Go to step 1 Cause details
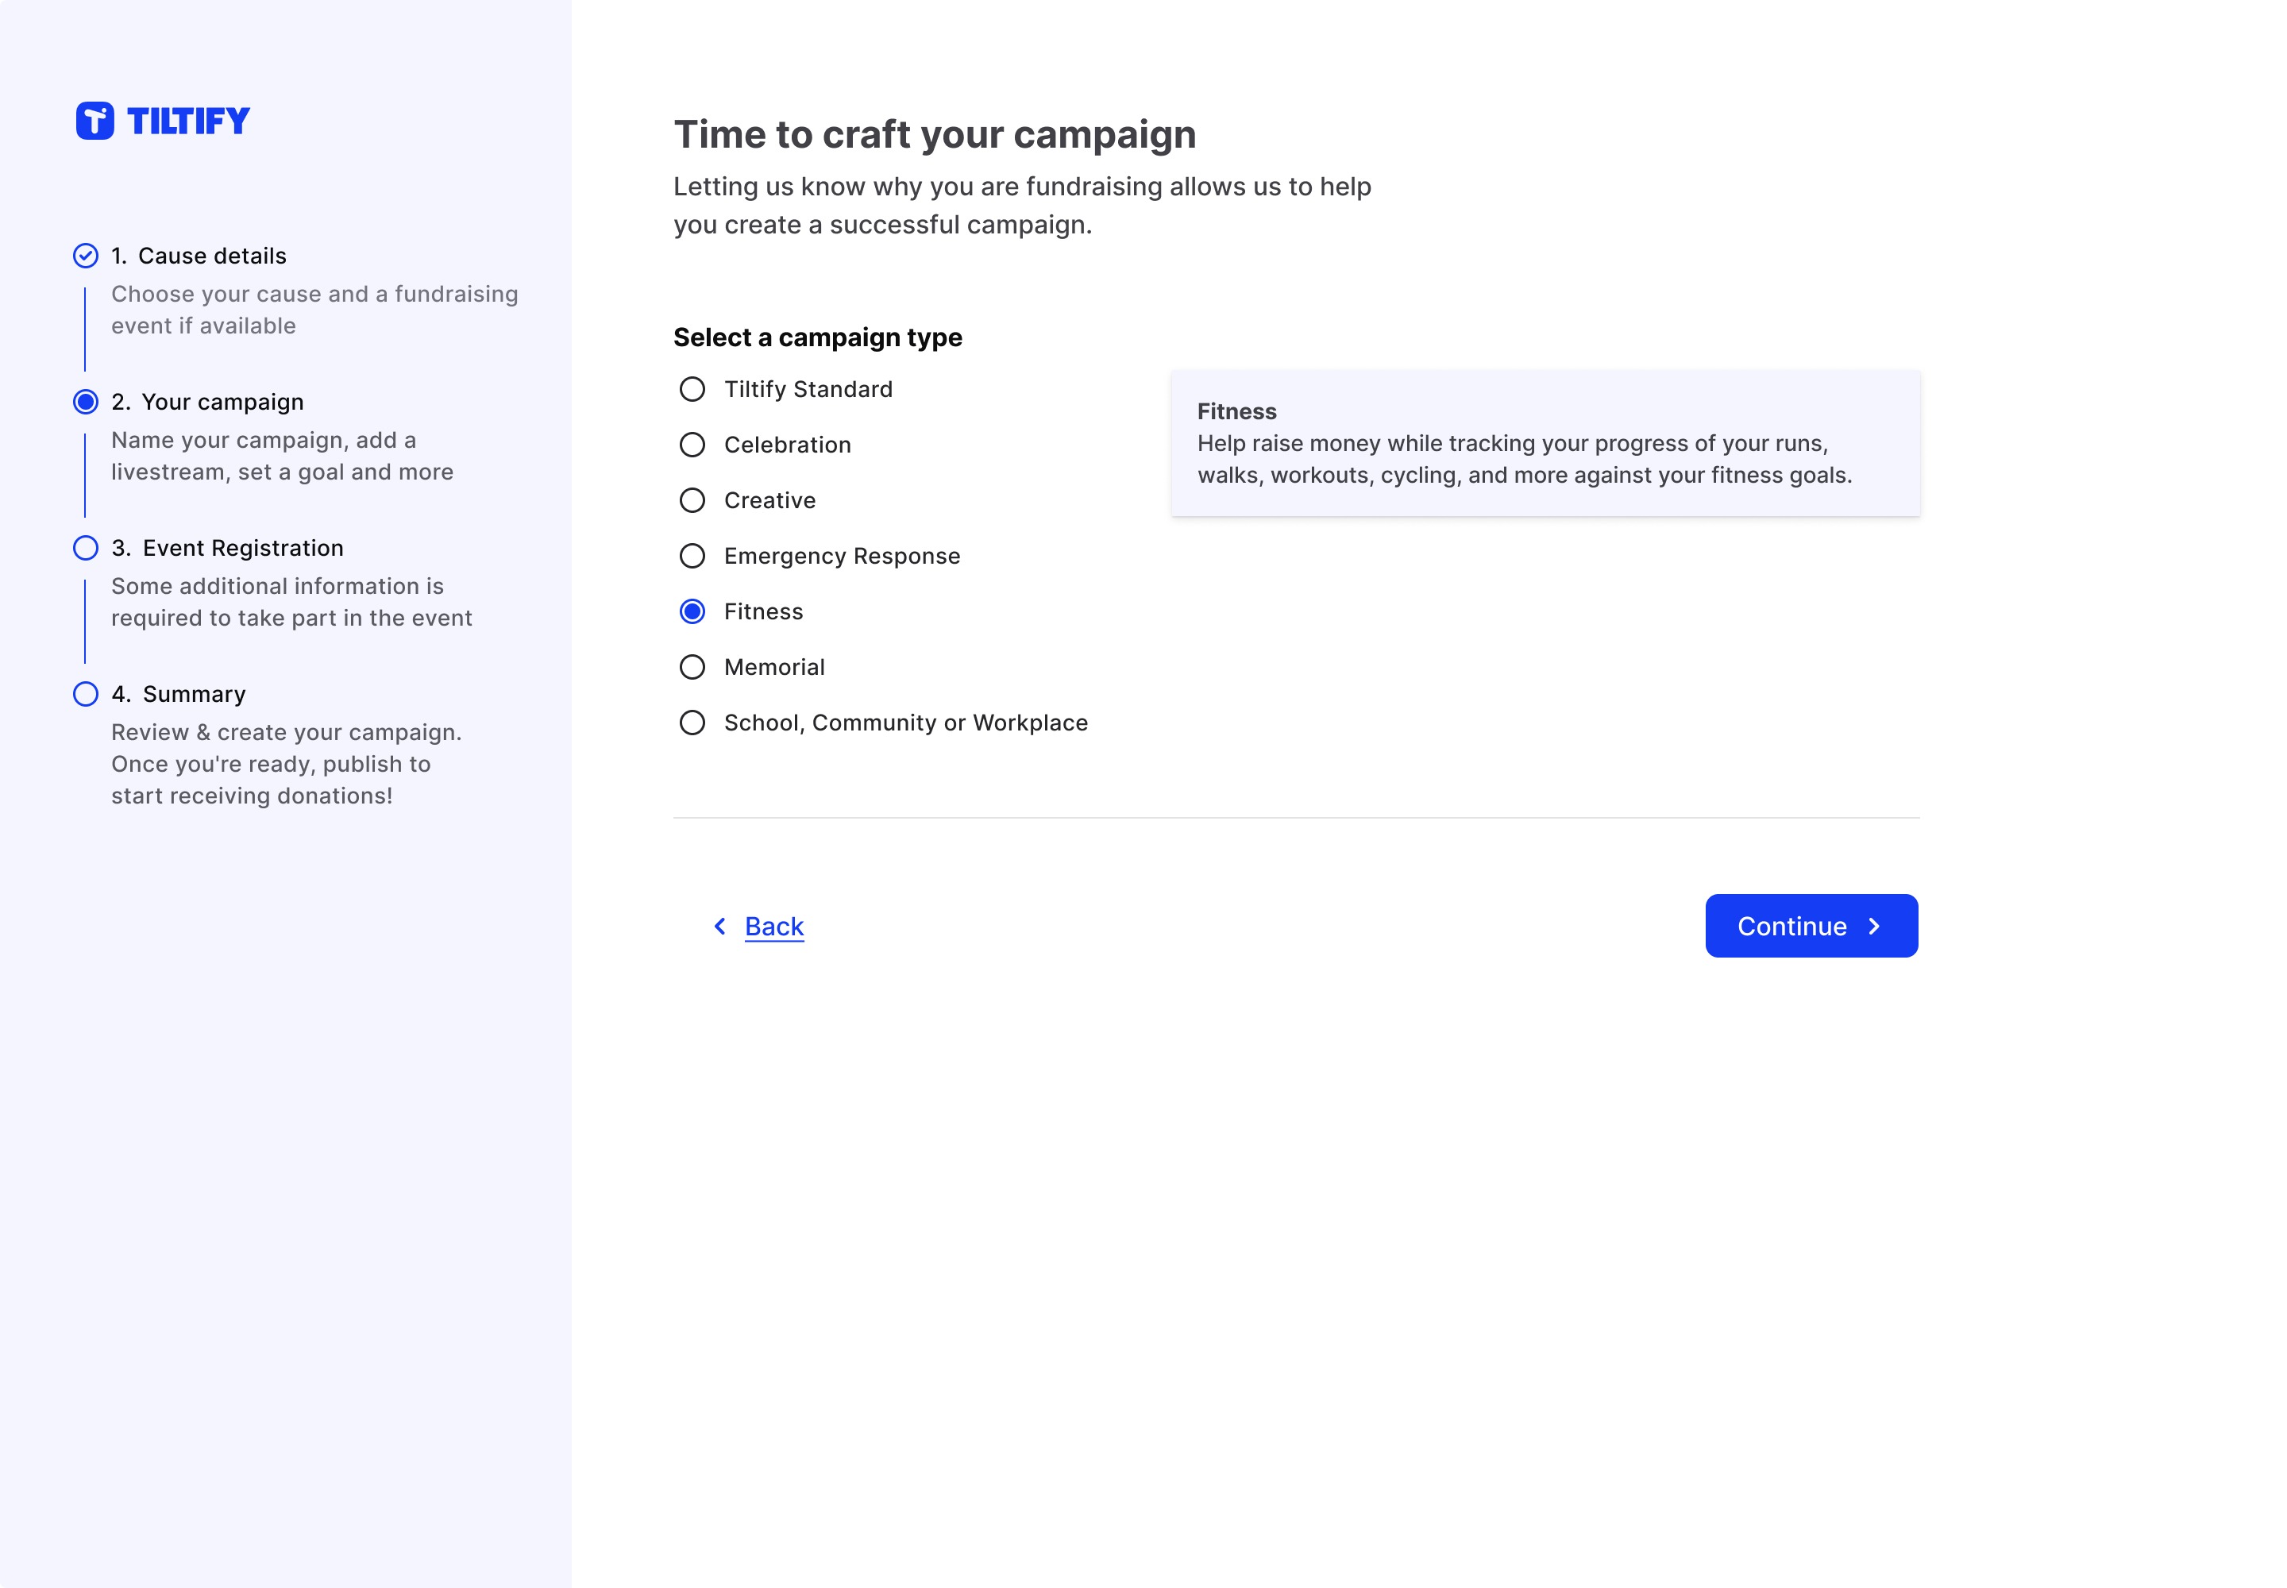The height and width of the screenshot is (1588, 2287). click(x=199, y=256)
